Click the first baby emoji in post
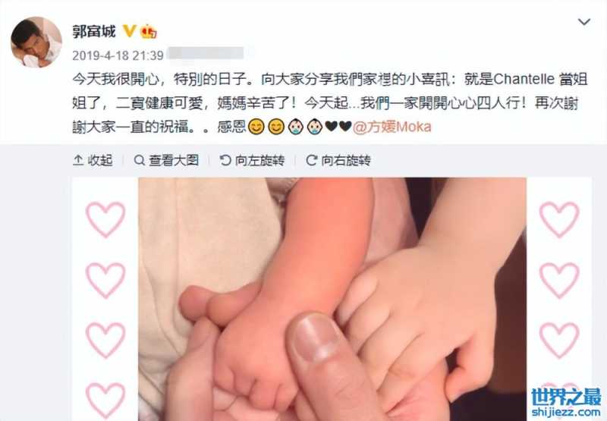 (x=296, y=126)
